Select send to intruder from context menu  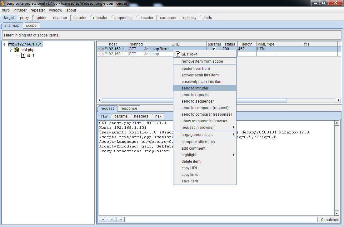click(x=195, y=88)
